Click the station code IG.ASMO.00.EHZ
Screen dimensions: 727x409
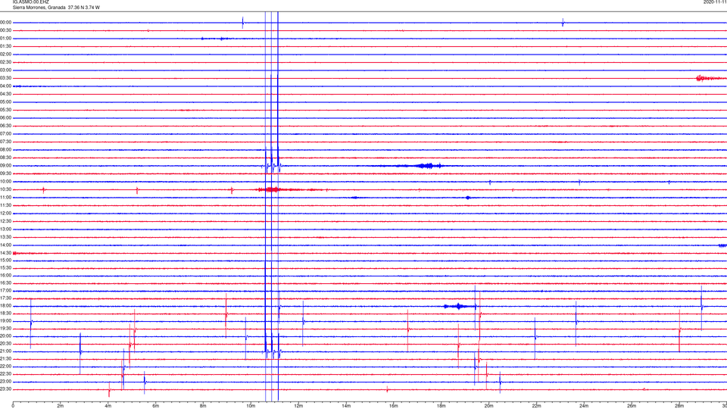tap(30, 2)
